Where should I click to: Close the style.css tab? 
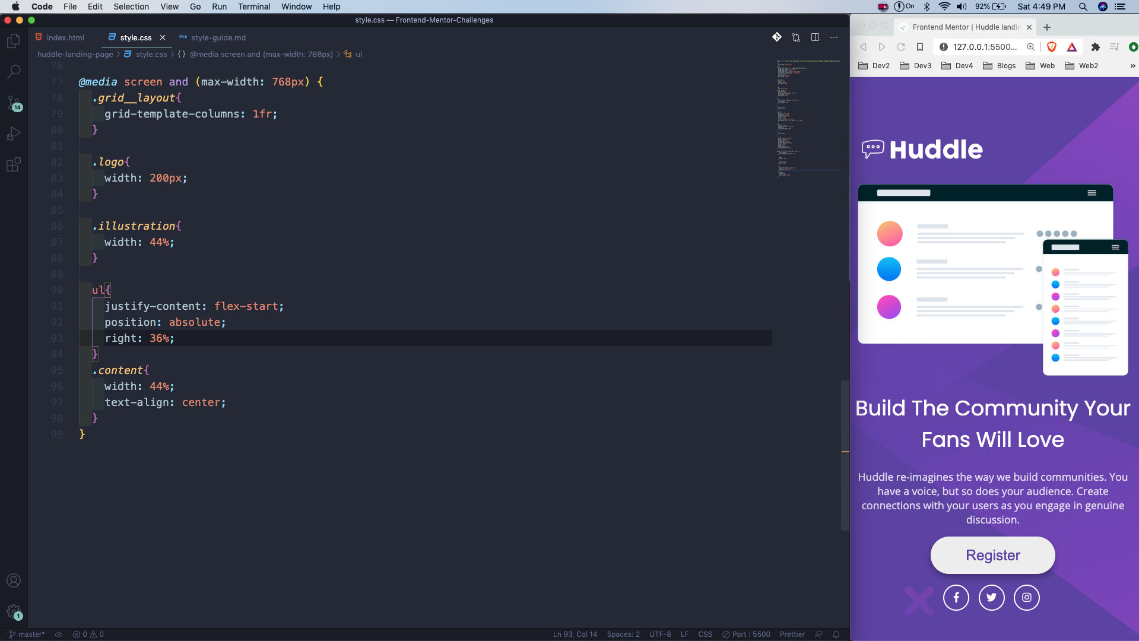163,37
